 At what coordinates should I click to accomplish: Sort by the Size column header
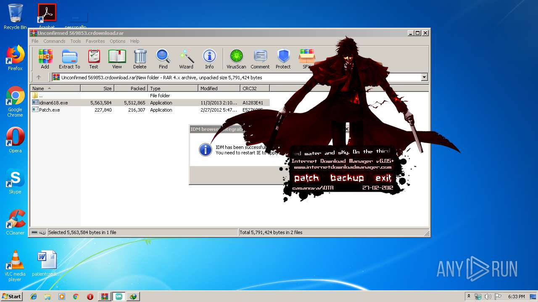97,89
